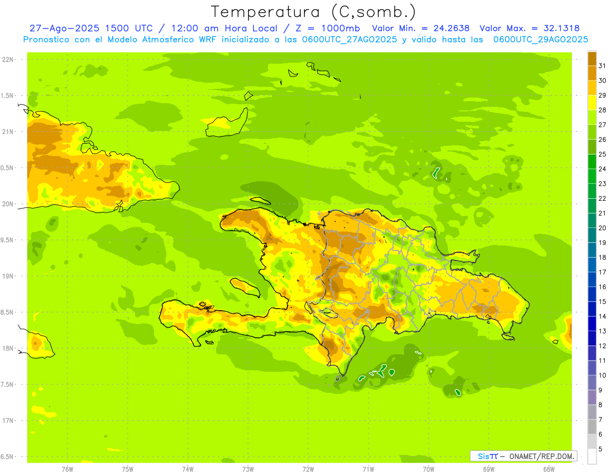Click the "8.5N" latitude axis label
Screen dimensions: 616x476
[x=8, y=312]
